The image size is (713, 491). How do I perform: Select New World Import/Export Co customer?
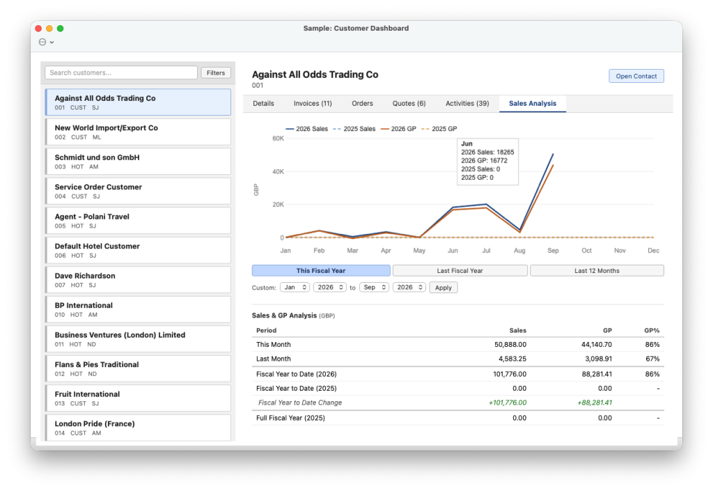click(139, 132)
